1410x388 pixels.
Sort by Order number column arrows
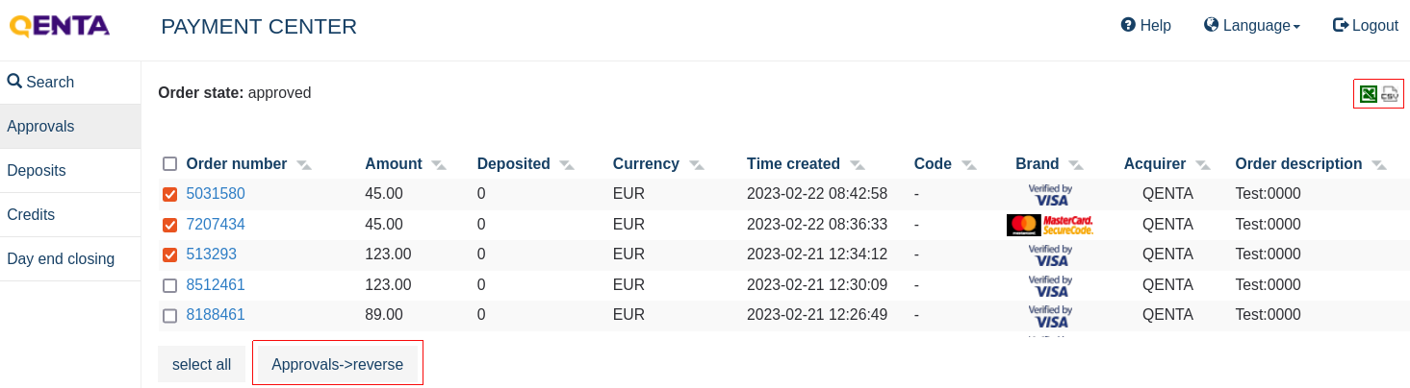(x=304, y=165)
